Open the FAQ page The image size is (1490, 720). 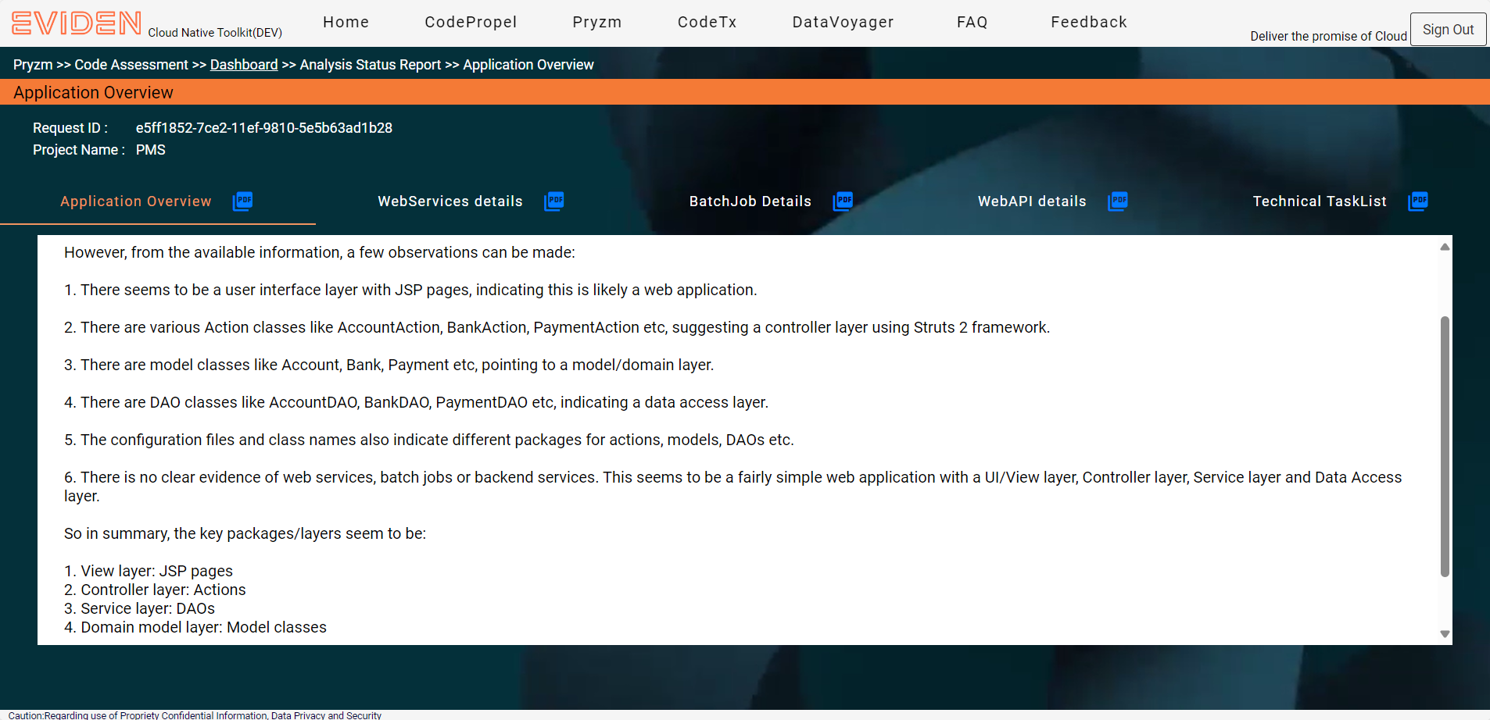tap(972, 22)
